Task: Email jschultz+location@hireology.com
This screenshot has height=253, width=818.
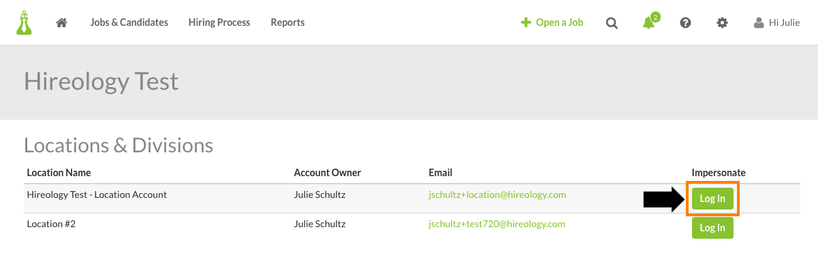Action: click(497, 195)
